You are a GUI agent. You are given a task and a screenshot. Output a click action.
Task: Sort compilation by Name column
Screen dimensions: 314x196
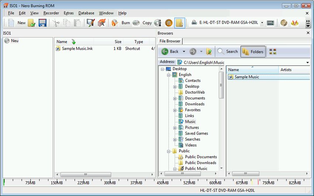74,42
